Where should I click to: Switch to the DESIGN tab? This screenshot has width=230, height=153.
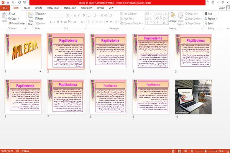click(38, 8)
